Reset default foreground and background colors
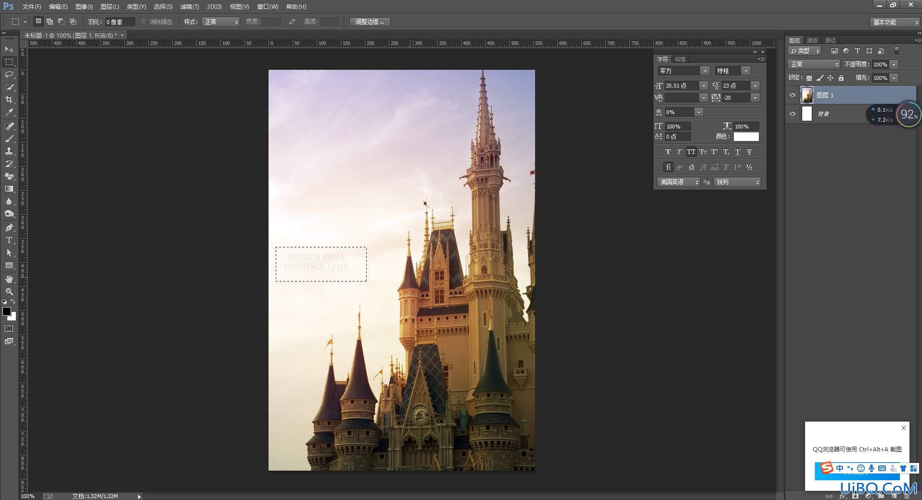The height and width of the screenshot is (500, 922). (x=4, y=301)
